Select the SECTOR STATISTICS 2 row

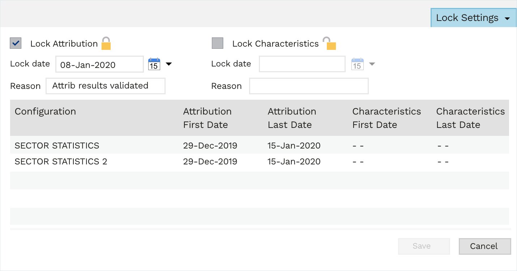coord(61,162)
